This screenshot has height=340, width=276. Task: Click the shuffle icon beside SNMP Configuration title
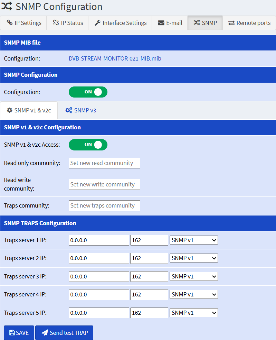pos(7,6)
